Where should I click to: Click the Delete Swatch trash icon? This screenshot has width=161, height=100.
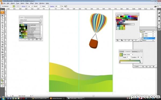[x=136, y=40]
